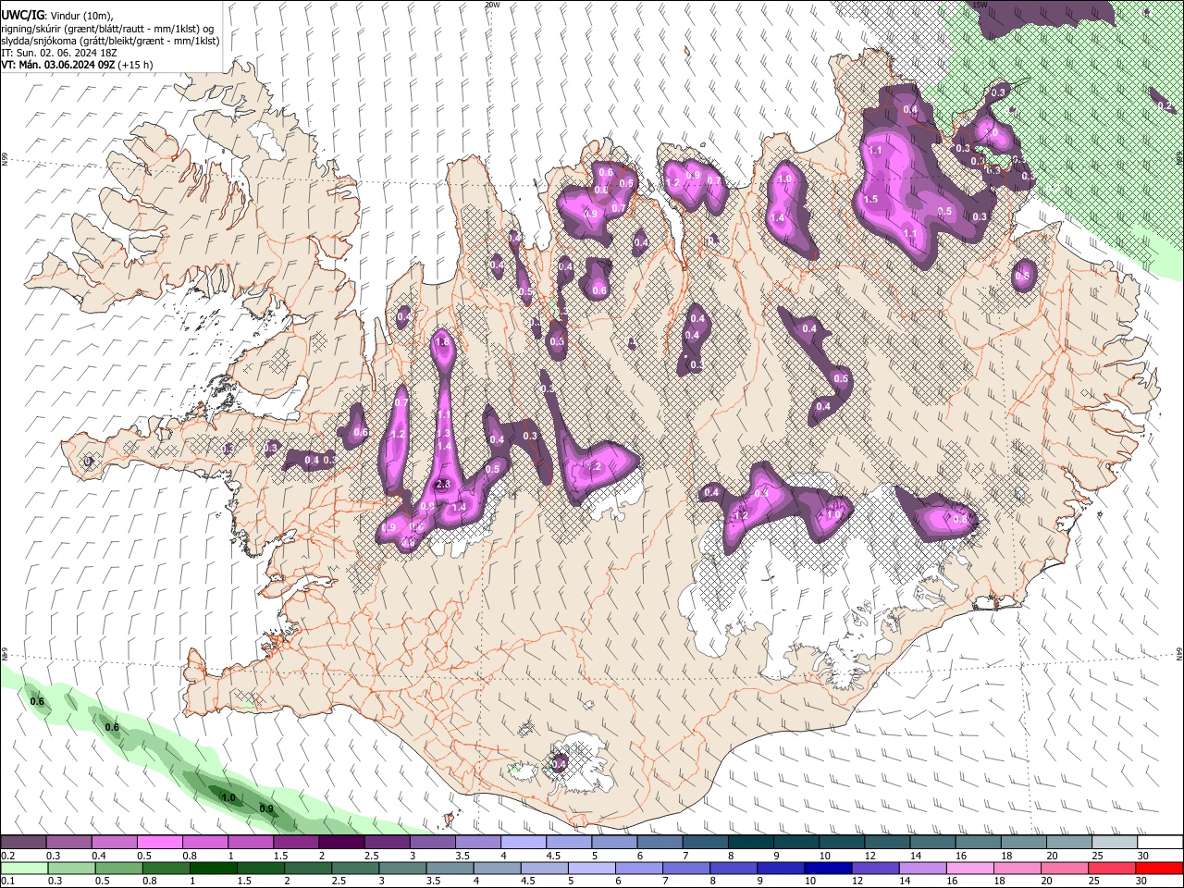Screen dimensions: 1184x888
Task: Select the top scale swatch between 4 and 4.5
Action: (x=524, y=843)
